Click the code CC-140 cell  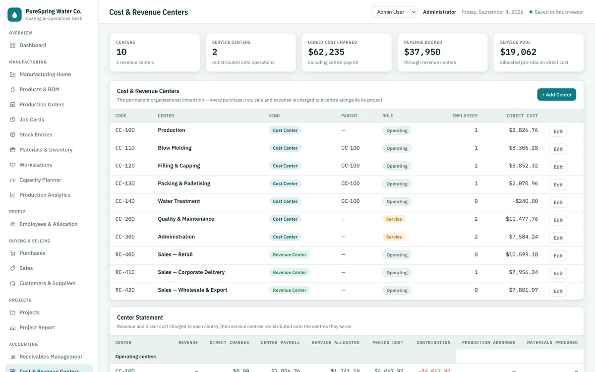click(125, 201)
